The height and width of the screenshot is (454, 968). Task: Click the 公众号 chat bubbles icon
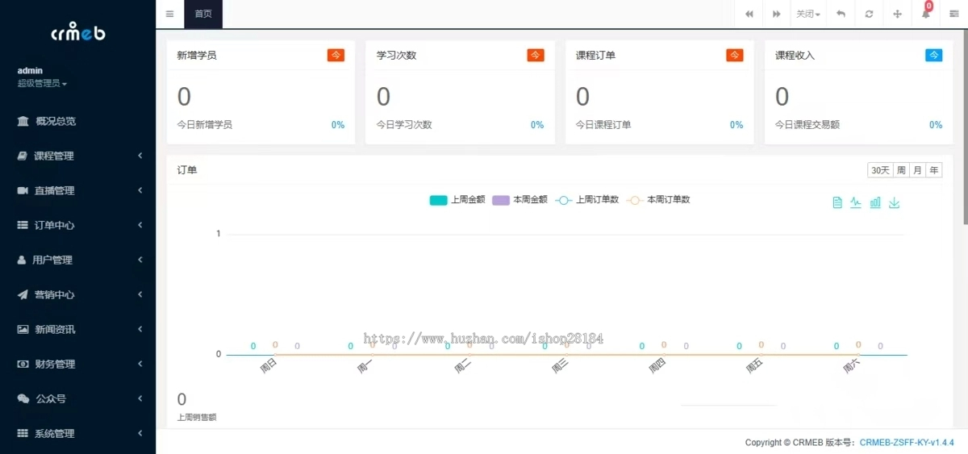pos(23,398)
